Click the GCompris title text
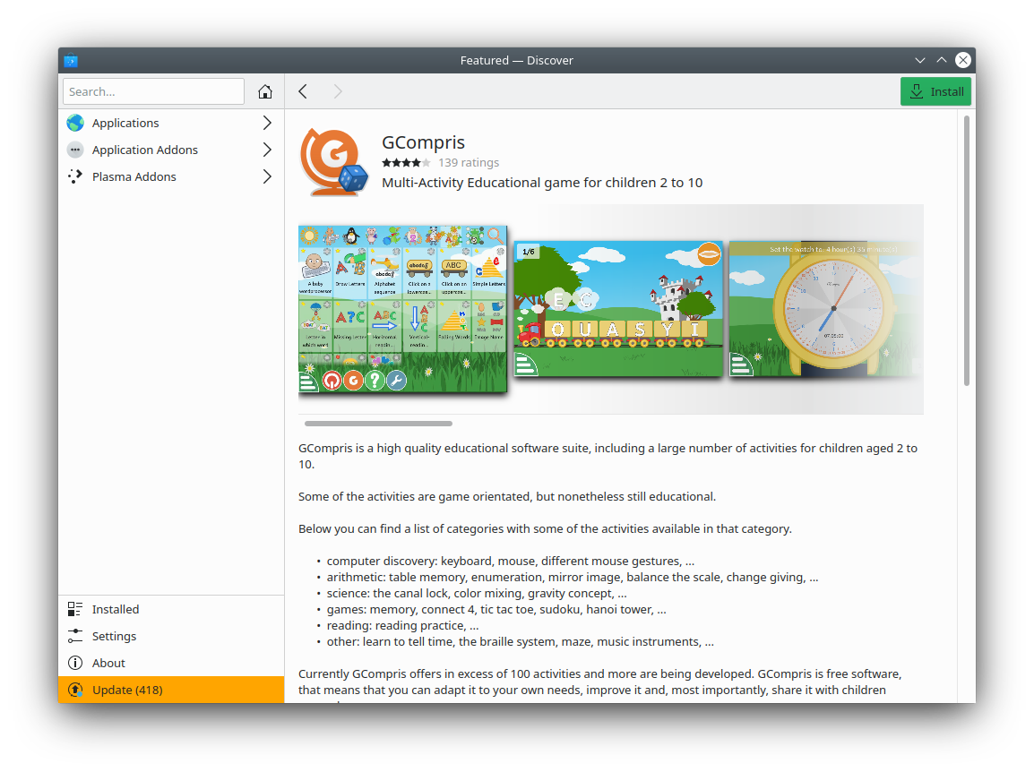1034x772 pixels. coord(423,142)
